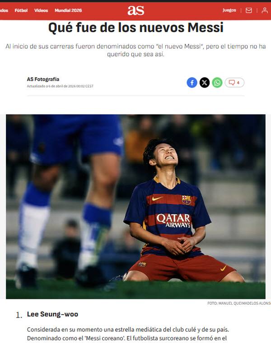Click the article subtitle paragraph
Screen dimensions: 271x343
click(135, 50)
